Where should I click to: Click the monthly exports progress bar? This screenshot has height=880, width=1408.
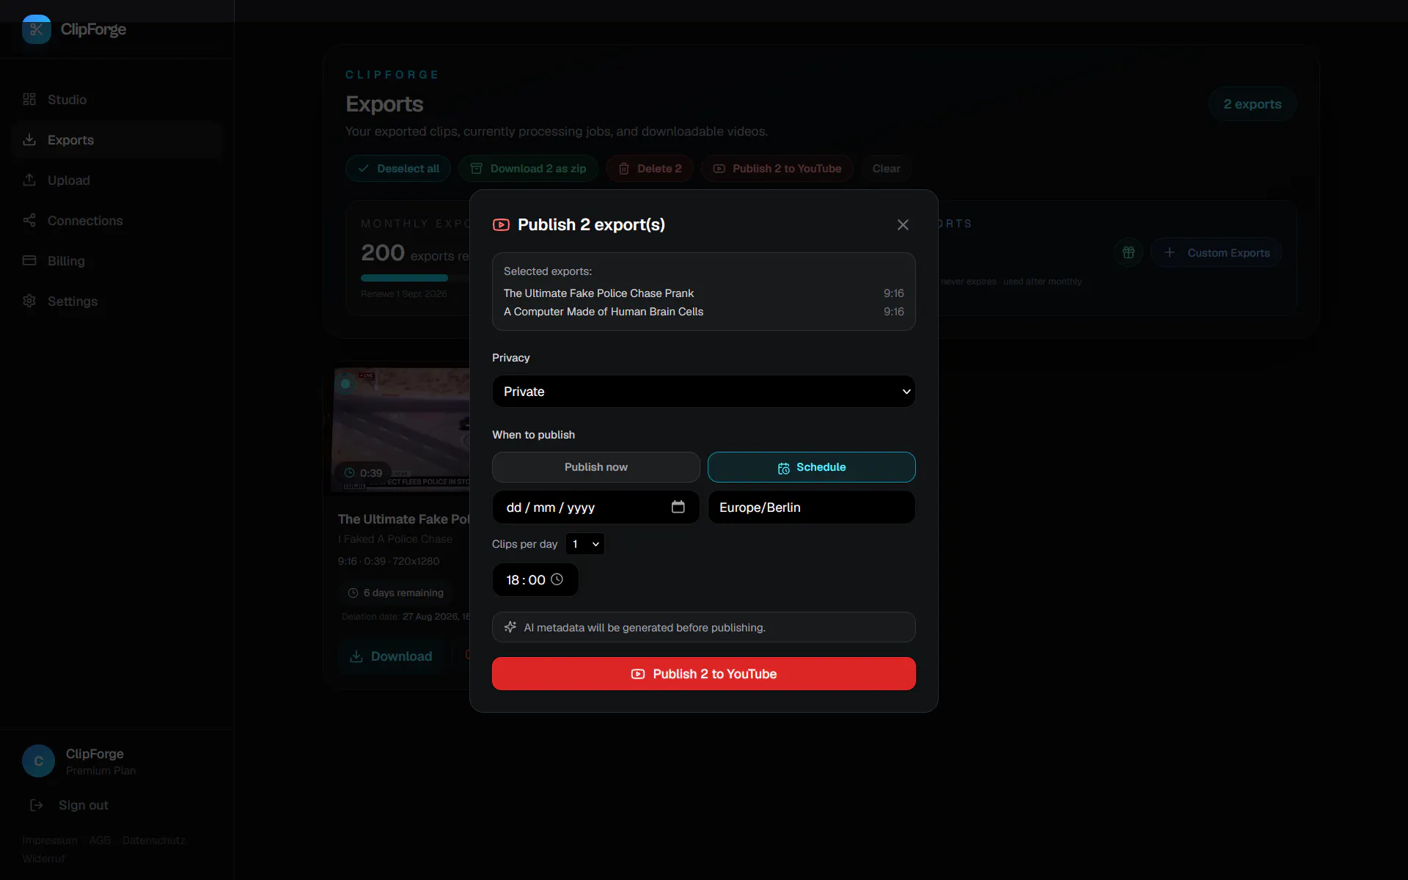415,278
